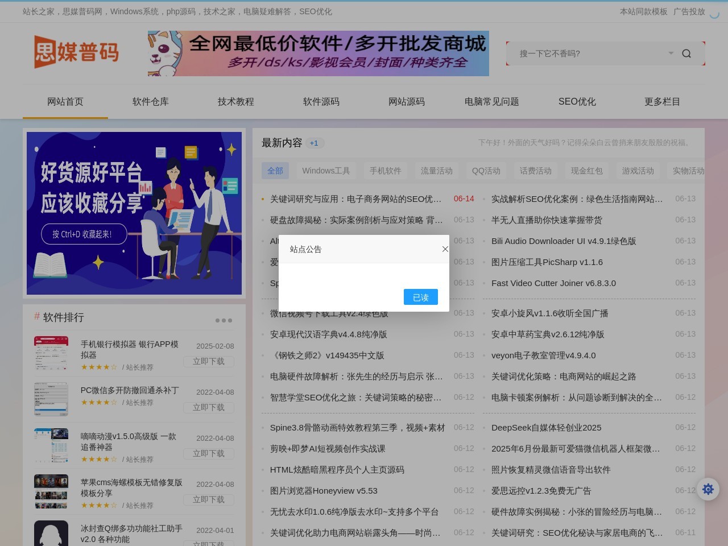Open 无忧去水印1.0.6纯净版去水印
This screenshot has width=728, height=546.
coord(354,512)
